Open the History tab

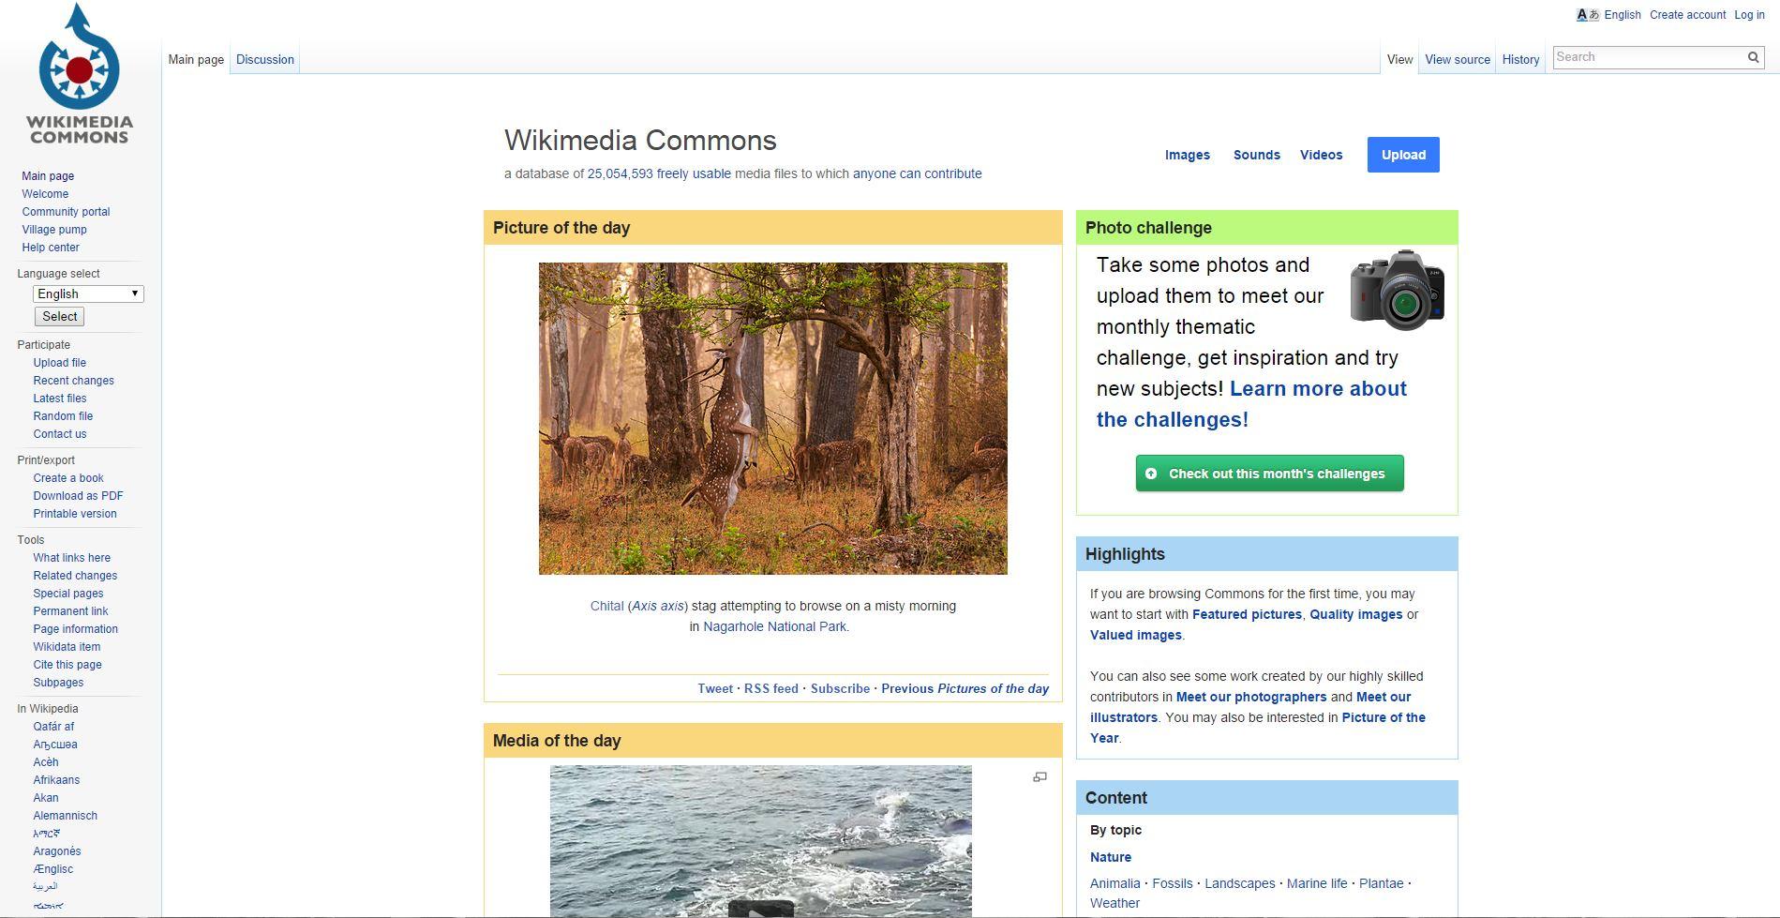[x=1520, y=59]
